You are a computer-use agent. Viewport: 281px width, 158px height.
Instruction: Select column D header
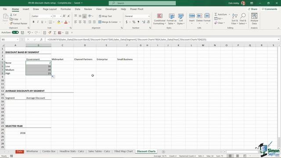click(85, 45)
